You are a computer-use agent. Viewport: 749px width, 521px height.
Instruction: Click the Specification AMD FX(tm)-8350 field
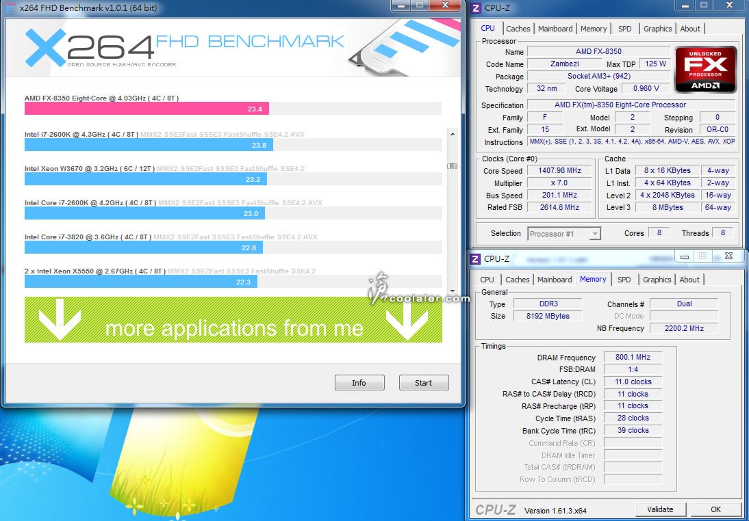click(631, 105)
